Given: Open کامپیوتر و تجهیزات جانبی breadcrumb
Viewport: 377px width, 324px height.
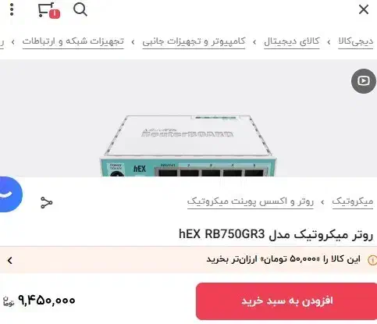Looking at the screenshot, I should (x=194, y=41).
